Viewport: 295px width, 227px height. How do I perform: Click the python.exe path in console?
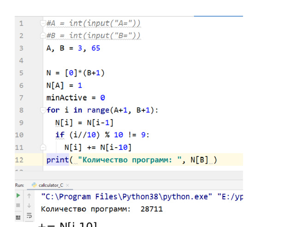click(x=127, y=197)
